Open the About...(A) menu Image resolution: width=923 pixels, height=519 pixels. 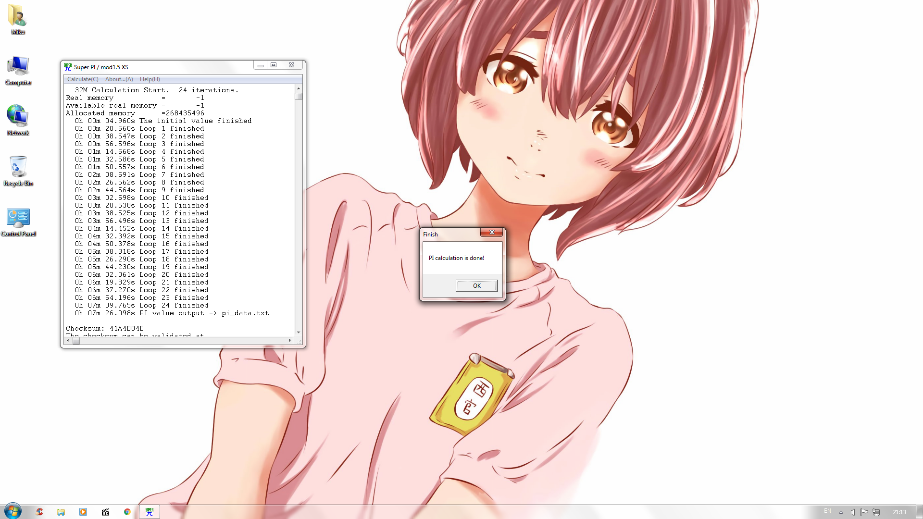pos(119,79)
